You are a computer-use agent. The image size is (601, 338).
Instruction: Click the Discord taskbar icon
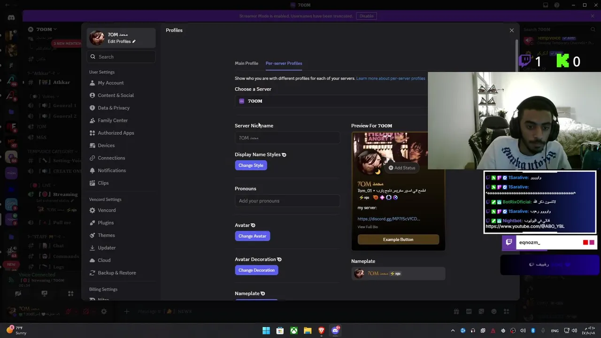[335, 330]
